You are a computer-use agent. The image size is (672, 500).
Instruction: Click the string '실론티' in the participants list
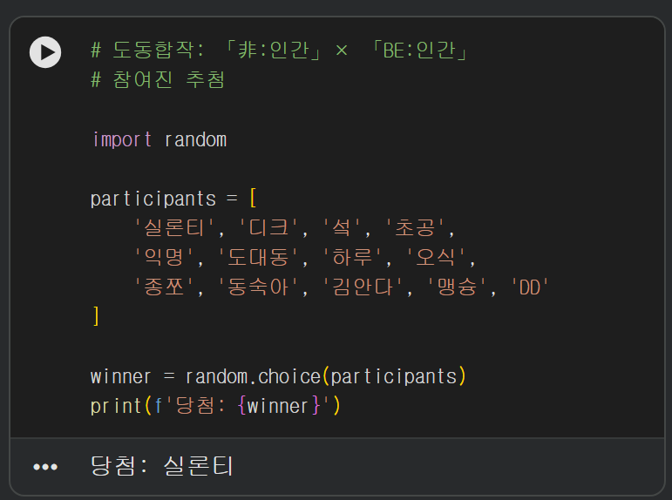click(x=174, y=228)
